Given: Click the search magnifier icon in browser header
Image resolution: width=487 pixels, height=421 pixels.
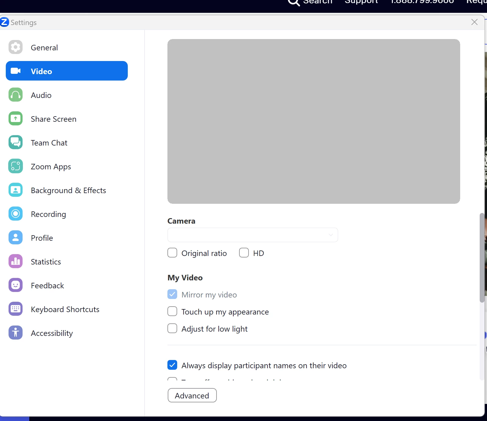Looking at the screenshot, I should click(294, 2).
